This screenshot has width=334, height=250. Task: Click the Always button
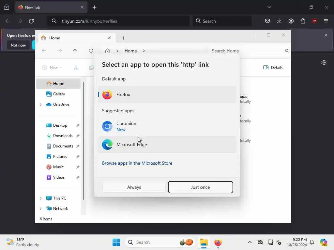(134, 187)
